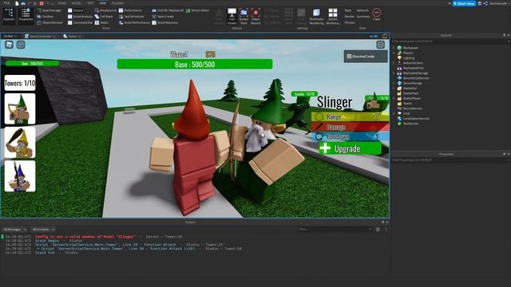511x287 pixels.
Task: Open Script Performance
Action: click(x=134, y=22)
